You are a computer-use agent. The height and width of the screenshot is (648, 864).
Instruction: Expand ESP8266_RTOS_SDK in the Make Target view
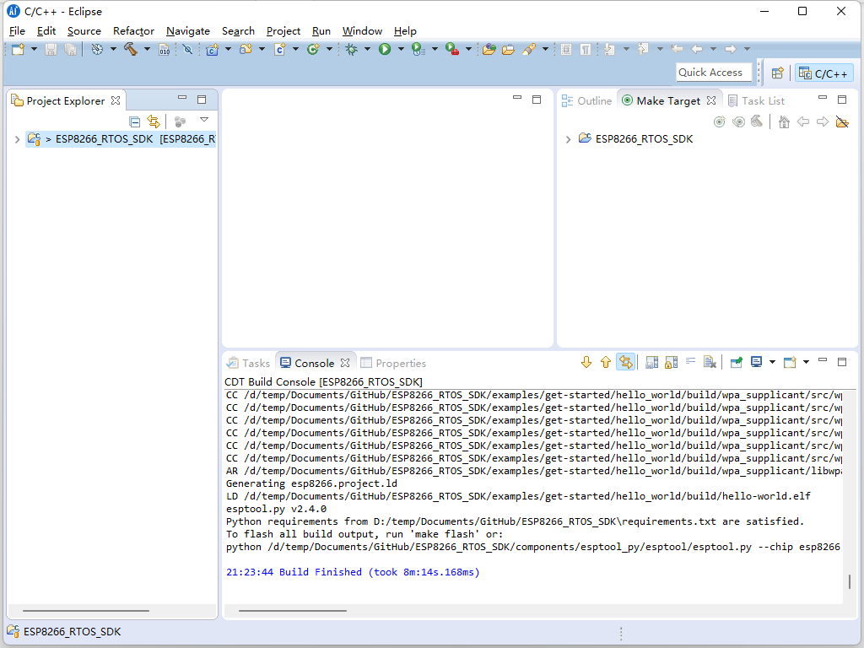coord(568,139)
